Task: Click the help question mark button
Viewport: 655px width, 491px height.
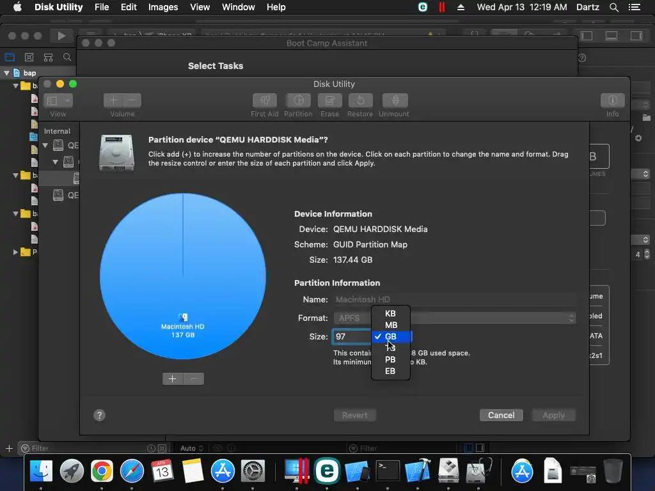Action: point(99,415)
